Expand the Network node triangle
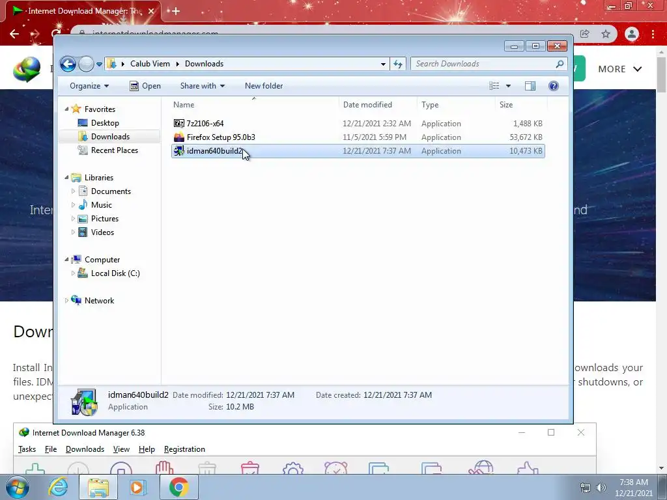 click(x=67, y=301)
